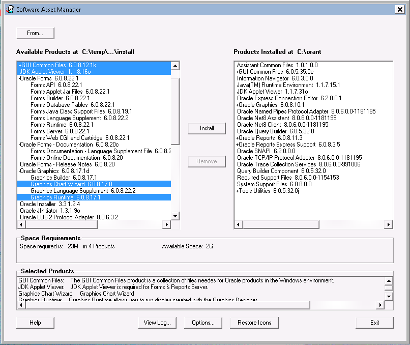
Task: Select Oracle JInitiator 1.3.1.9o
Action: (50, 211)
